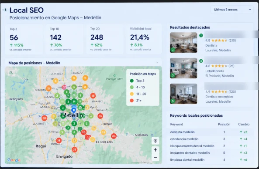
Task: Select the implantes dentales medellín keyword
Action: [x=190, y=153]
